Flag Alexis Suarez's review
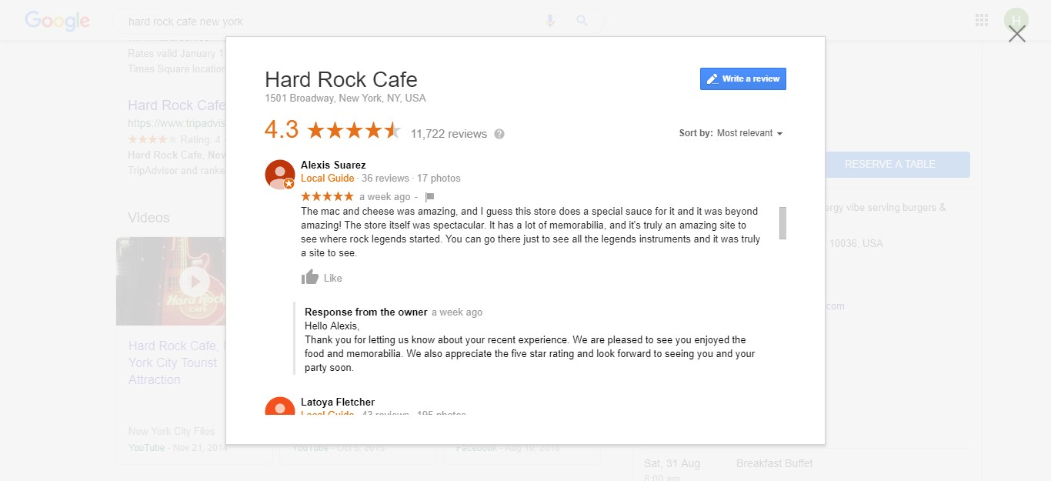The height and width of the screenshot is (481, 1051). [429, 196]
